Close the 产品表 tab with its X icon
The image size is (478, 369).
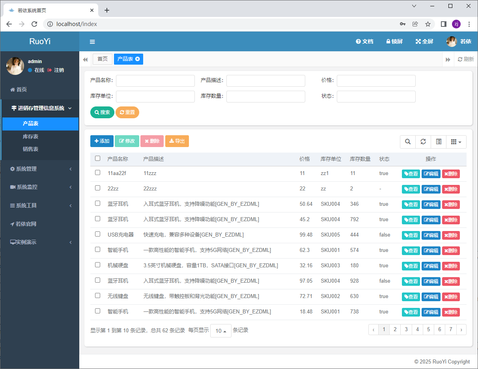pos(137,59)
